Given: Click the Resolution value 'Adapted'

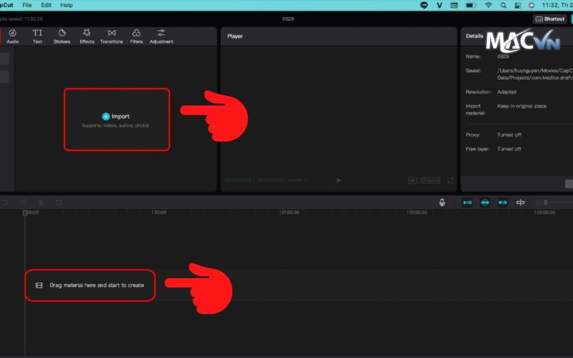Looking at the screenshot, I should pyautogui.click(x=507, y=92).
